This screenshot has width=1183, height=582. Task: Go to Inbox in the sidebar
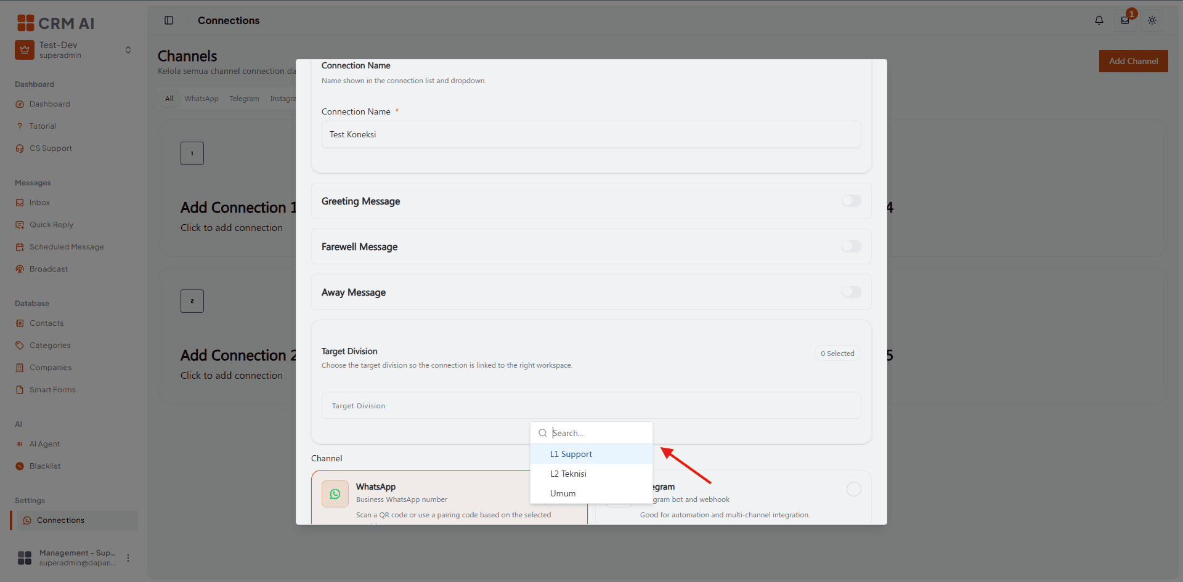click(39, 203)
